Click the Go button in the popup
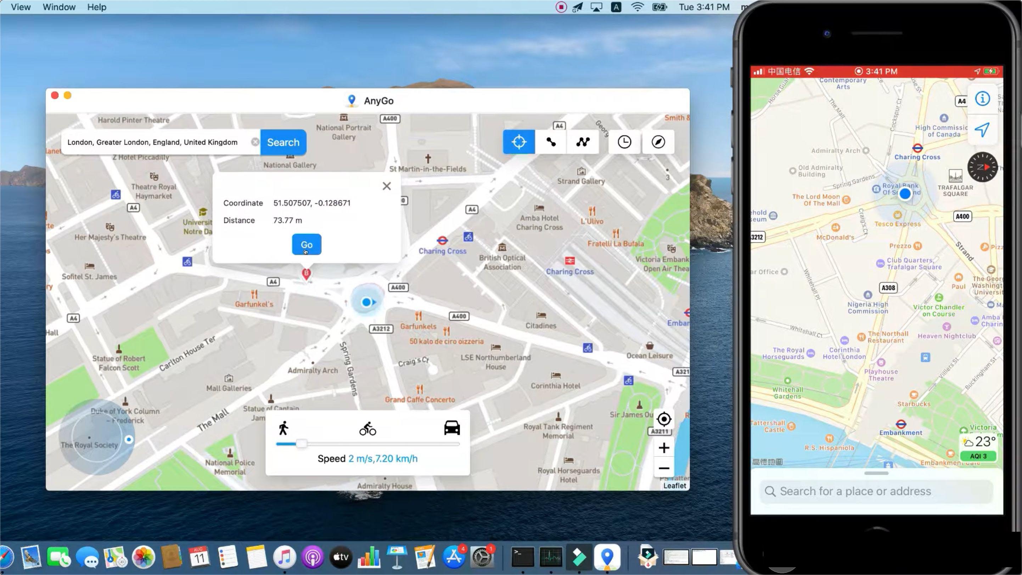The width and height of the screenshot is (1022, 575). [x=306, y=245]
